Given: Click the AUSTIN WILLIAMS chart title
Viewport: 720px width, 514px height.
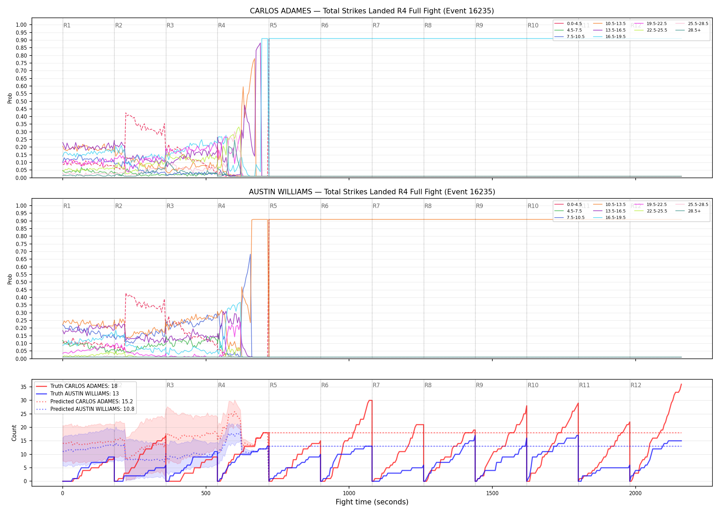Looking at the screenshot, I should pos(372,192).
